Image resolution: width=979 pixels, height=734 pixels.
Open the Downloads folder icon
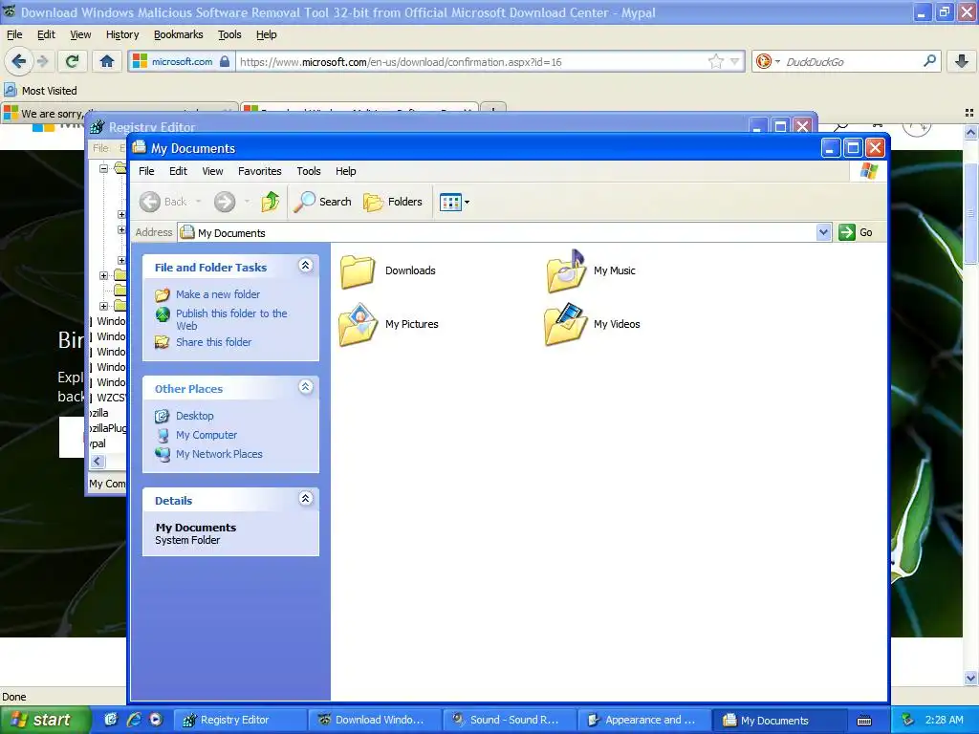358,270
